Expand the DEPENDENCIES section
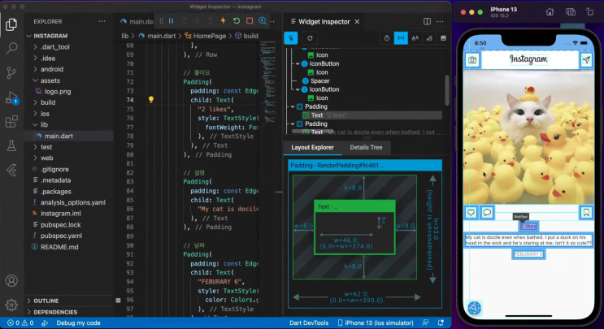The width and height of the screenshot is (604, 329). pyautogui.click(x=55, y=312)
